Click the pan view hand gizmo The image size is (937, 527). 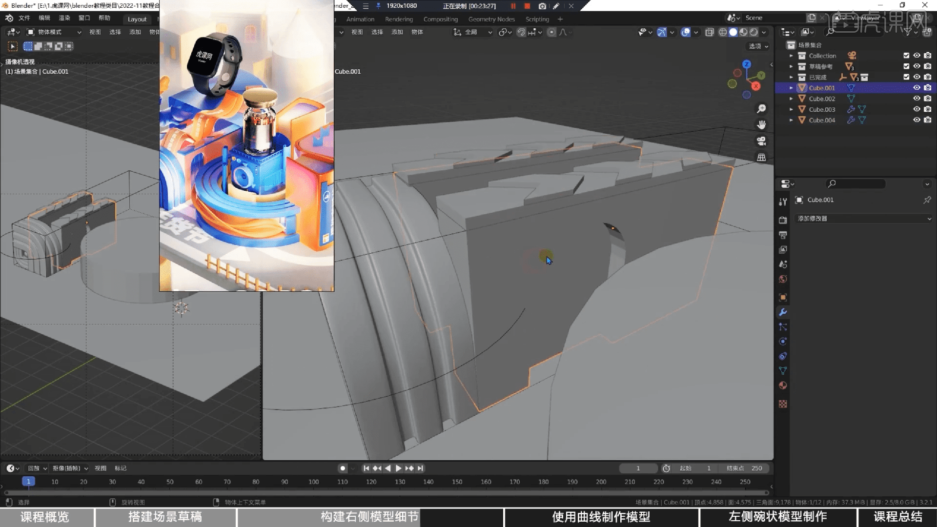click(761, 125)
